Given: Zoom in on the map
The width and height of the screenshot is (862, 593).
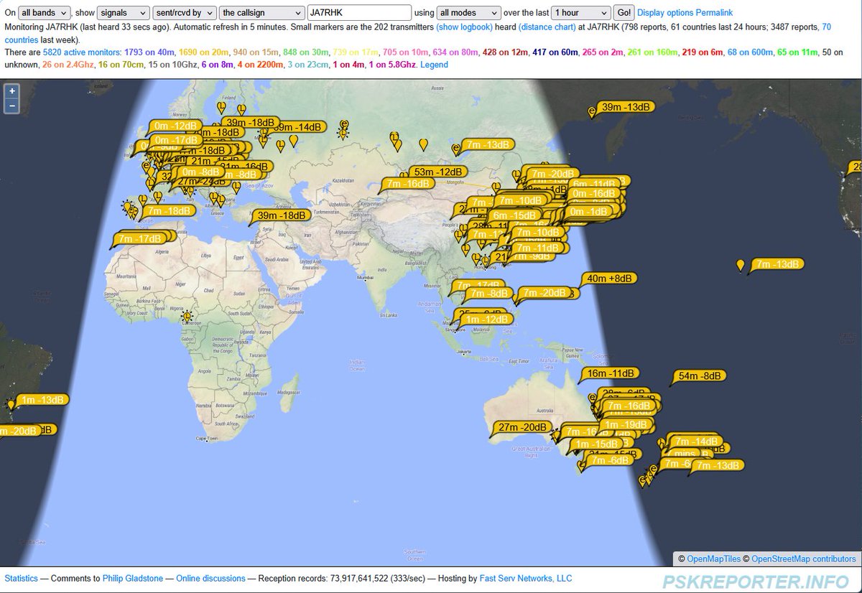Looking at the screenshot, I should click(x=12, y=91).
